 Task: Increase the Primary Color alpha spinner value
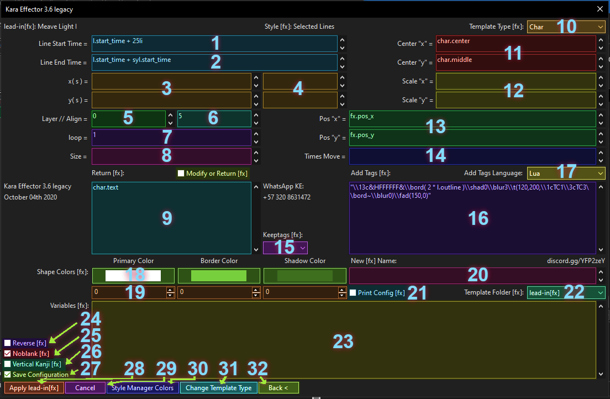point(171,290)
